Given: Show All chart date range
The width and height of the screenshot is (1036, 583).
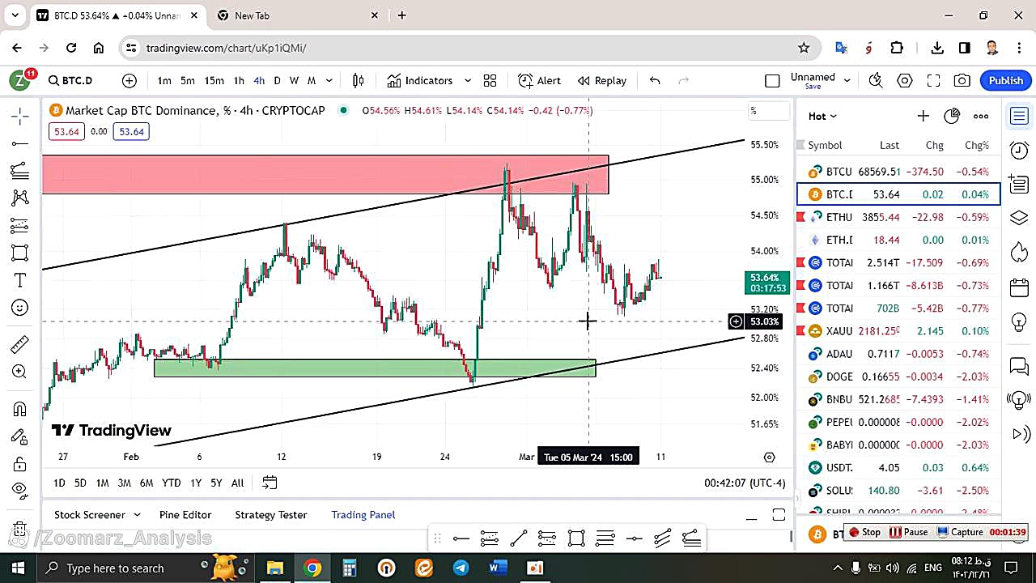Looking at the screenshot, I should [237, 483].
